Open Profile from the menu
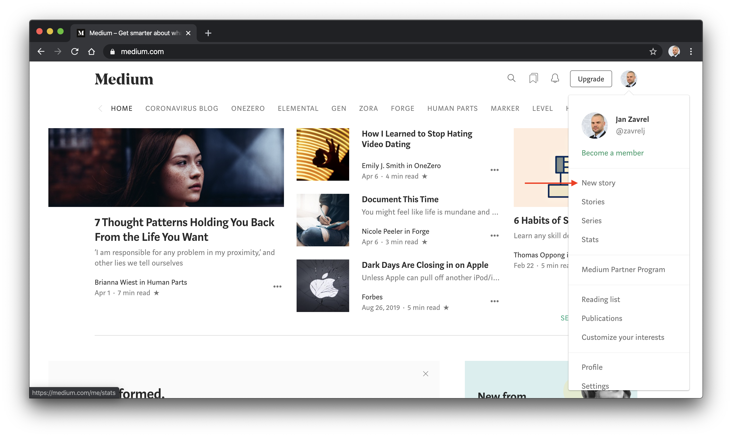Screen dimensions: 732x437 (x=592, y=367)
